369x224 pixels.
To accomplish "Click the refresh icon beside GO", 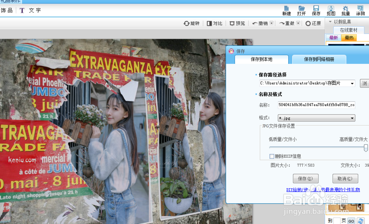I will click(361, 221).
